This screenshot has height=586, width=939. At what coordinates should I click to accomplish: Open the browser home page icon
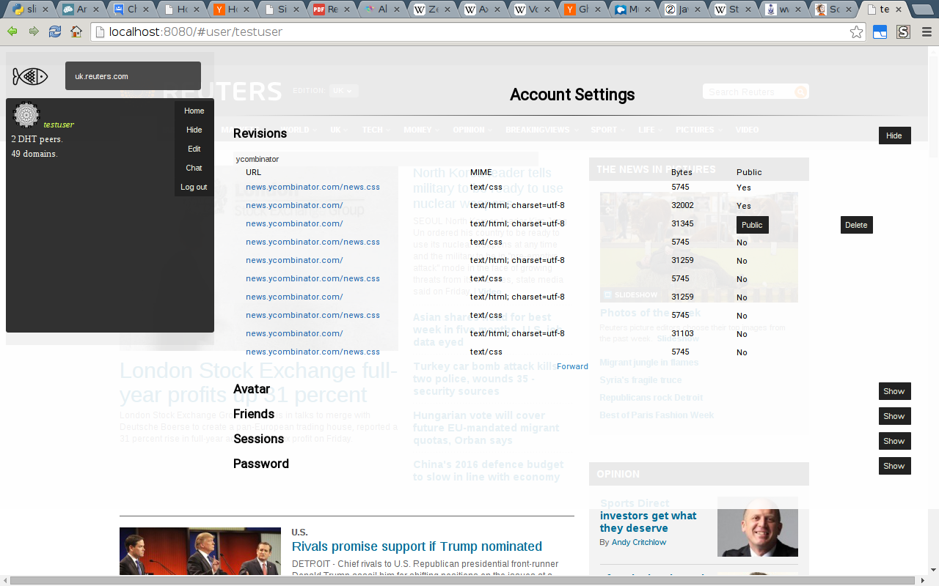(76, 31)
